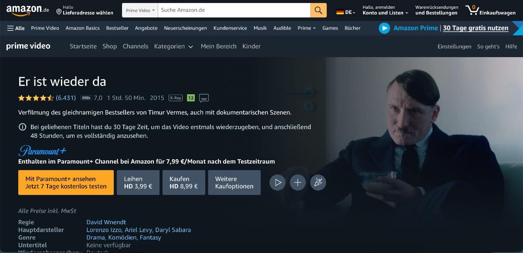Click the prime video logo
This screenshot has width=523, height=253.
pos(28,46)
